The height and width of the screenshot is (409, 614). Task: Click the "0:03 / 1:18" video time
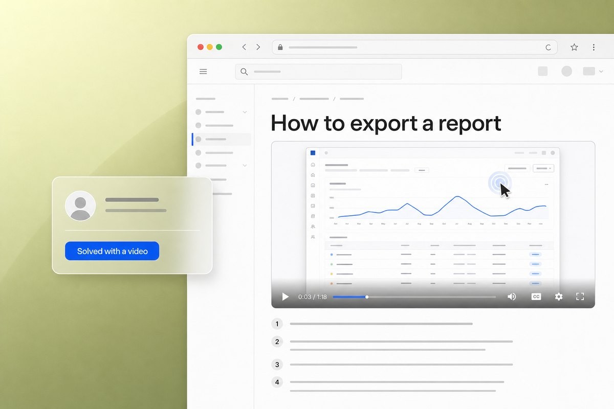(313, 297)
